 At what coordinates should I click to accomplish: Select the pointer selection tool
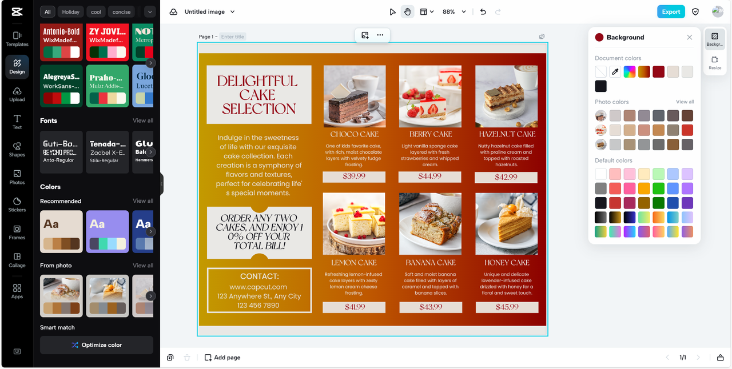click(392, 11)
